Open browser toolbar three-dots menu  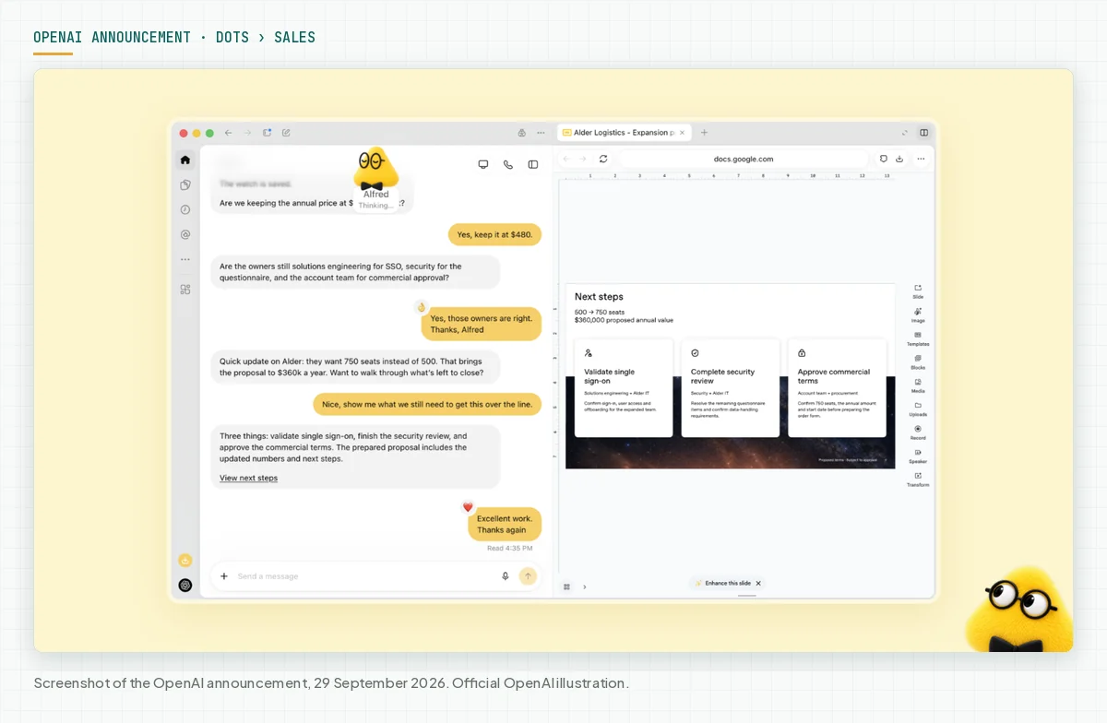click(x=921, y=159)
